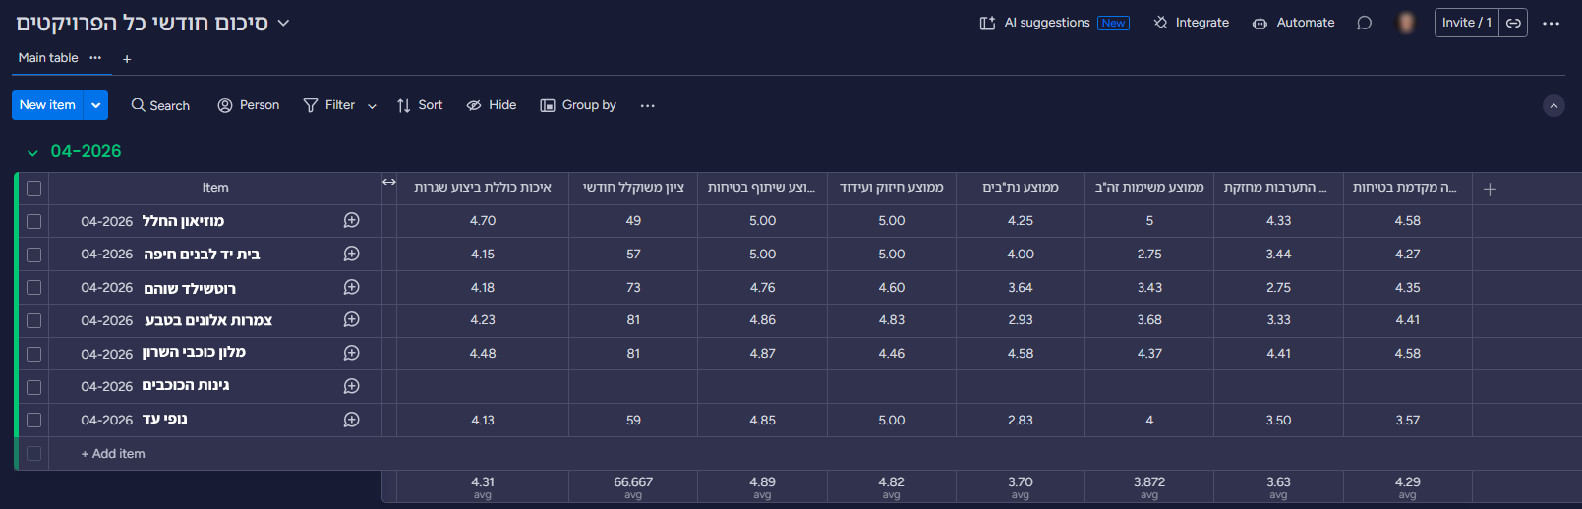Click score cell 73 in רוטשילד שוהם row
1582x509 pixels.
coord(633,288)
